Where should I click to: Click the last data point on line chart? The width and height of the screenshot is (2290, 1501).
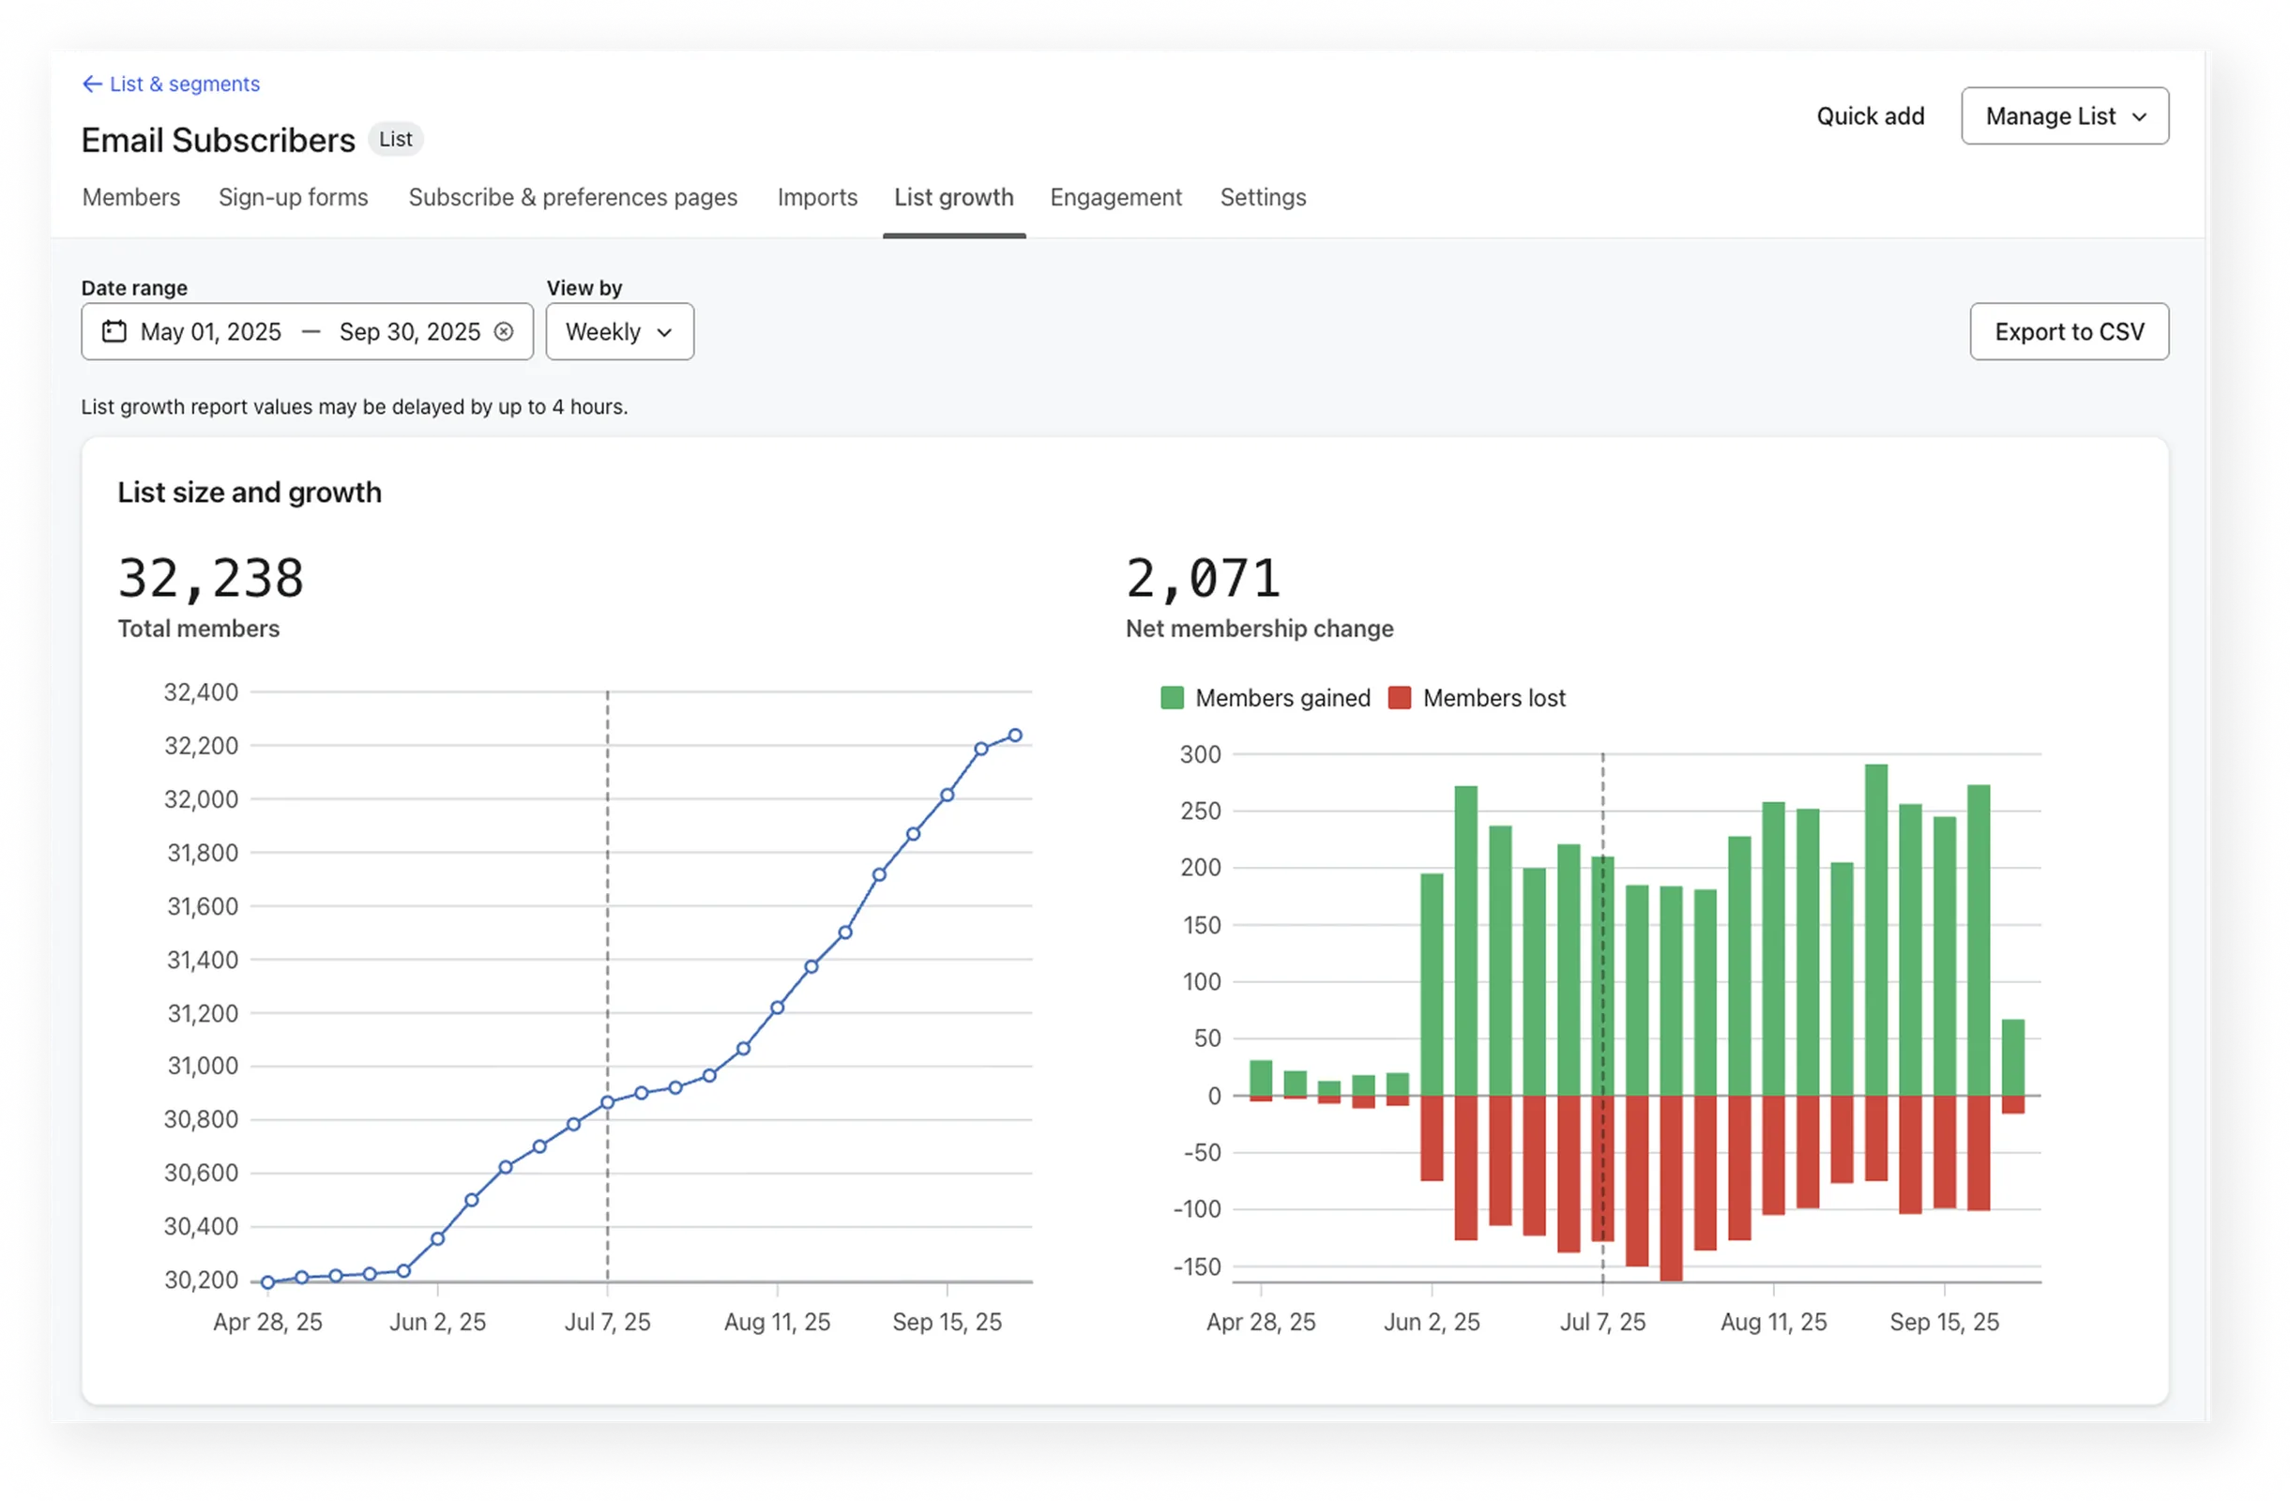coord(1014,735)
